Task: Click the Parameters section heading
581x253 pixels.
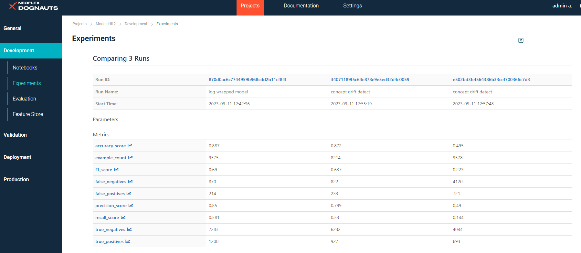Action: tap(105, 120)
